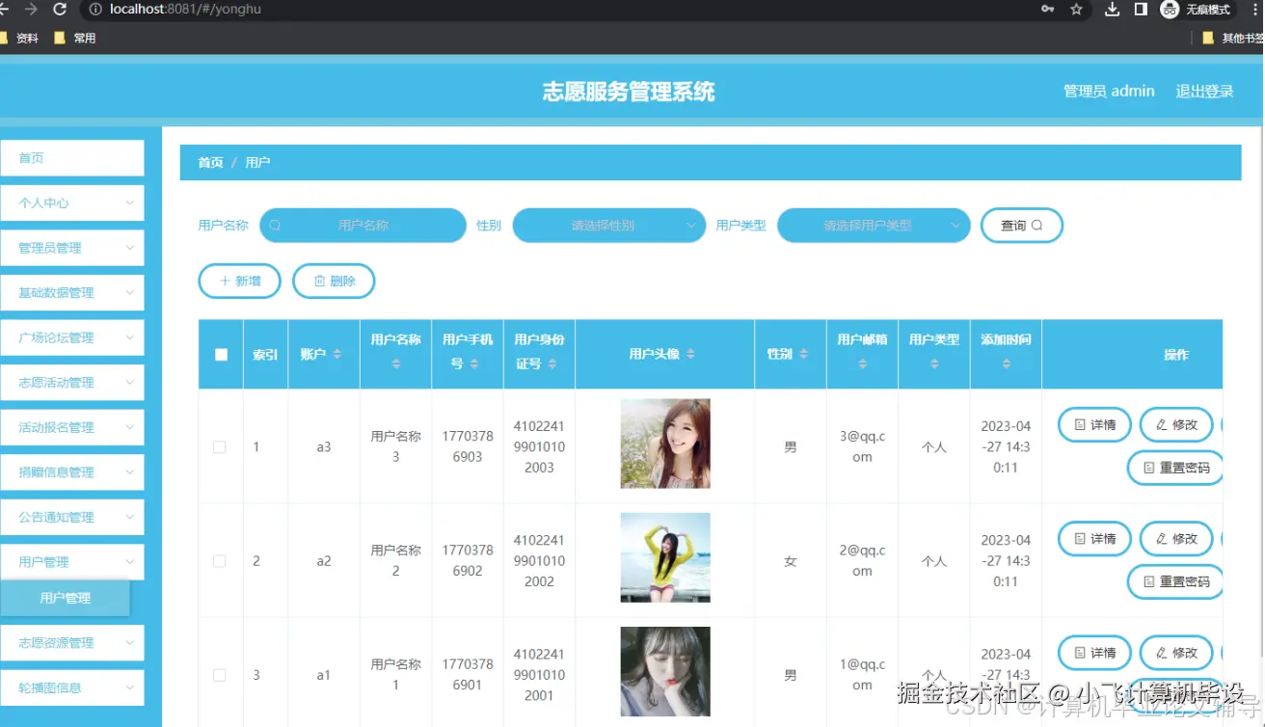Sort by 用户头像 column arrows
1265x727 pixels.
690,355
